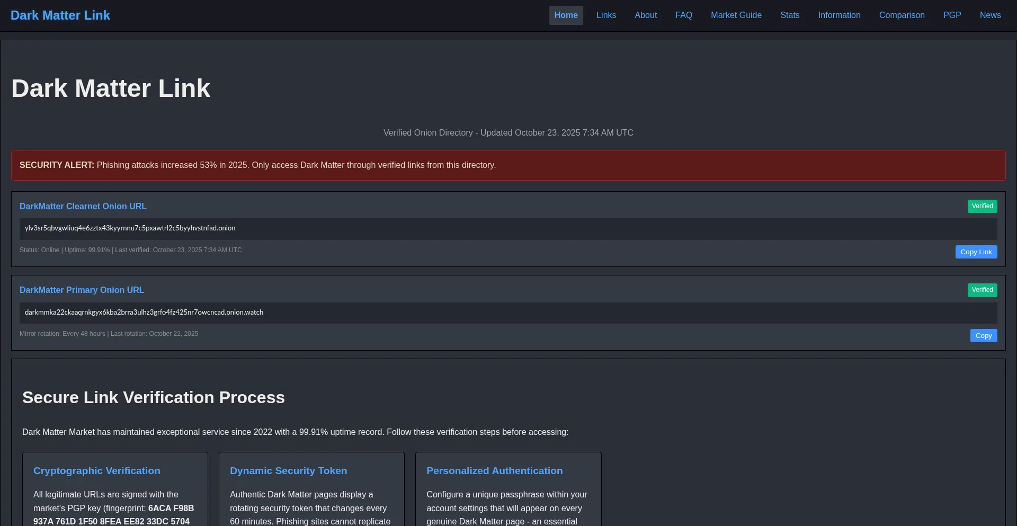Click the Verified badge on the Clearnet card
Viewport: 1017px width, 526px height.
(982, 206)
